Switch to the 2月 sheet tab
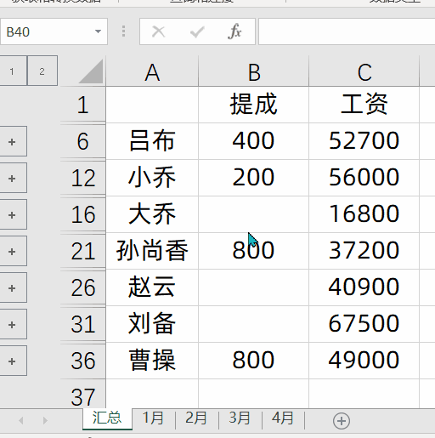Screen dimensions: 435x438 click(196, 418)
